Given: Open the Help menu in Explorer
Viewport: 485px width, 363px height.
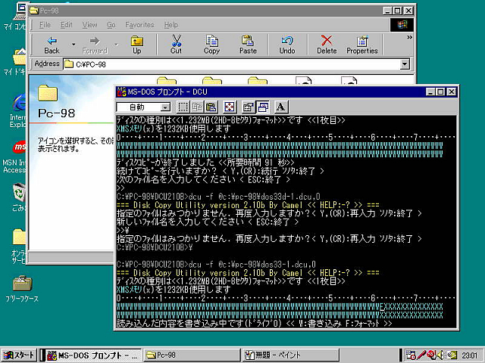Looking at the screenshot, I should (171, 25).
